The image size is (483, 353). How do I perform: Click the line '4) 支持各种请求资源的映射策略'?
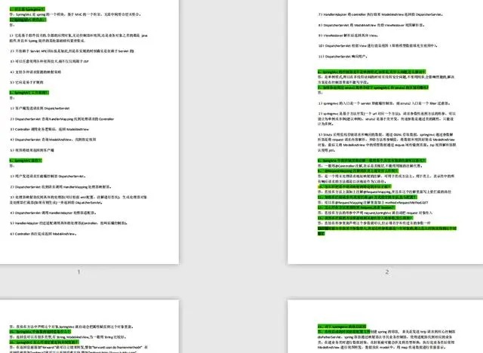pyautogui.click(x=35, y=72)
